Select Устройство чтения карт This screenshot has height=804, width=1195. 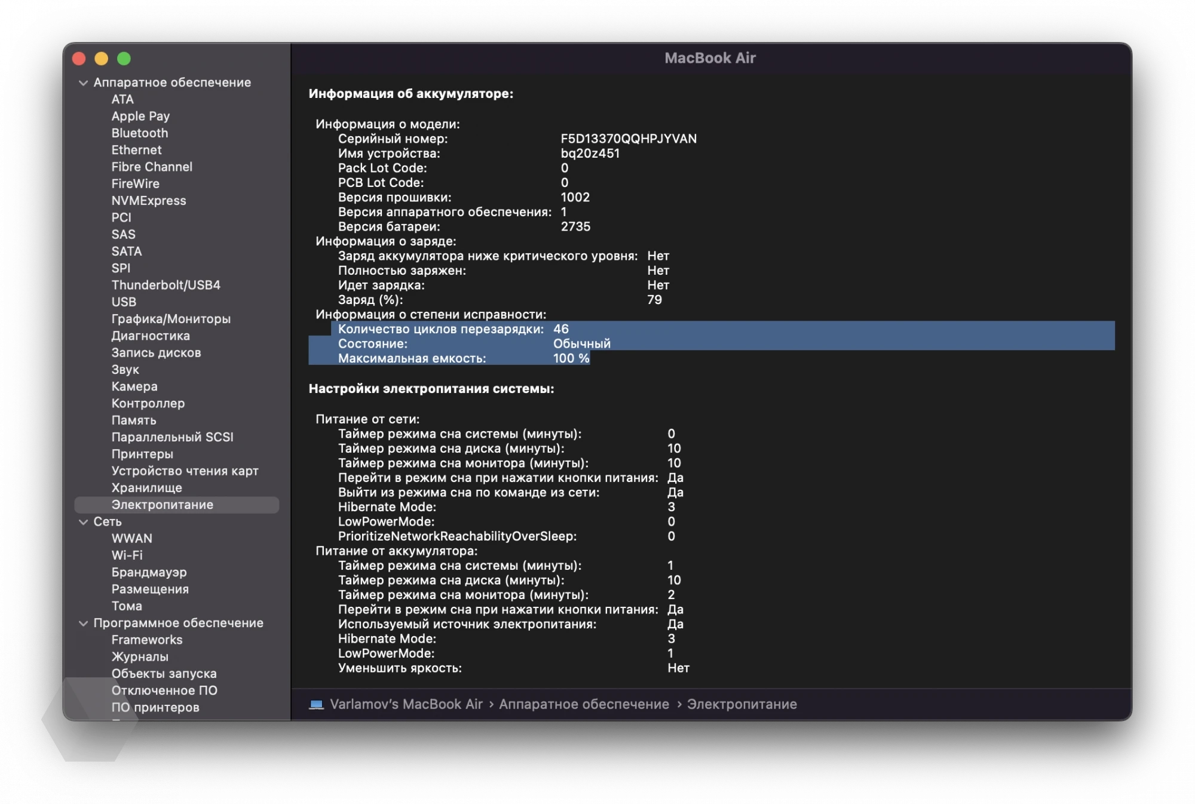(185, 471)
